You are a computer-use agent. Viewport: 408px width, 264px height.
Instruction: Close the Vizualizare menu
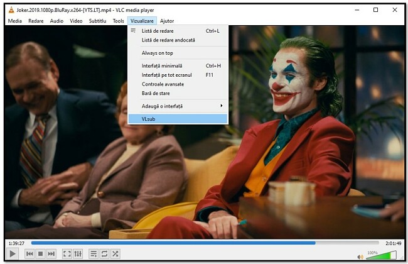142,21
